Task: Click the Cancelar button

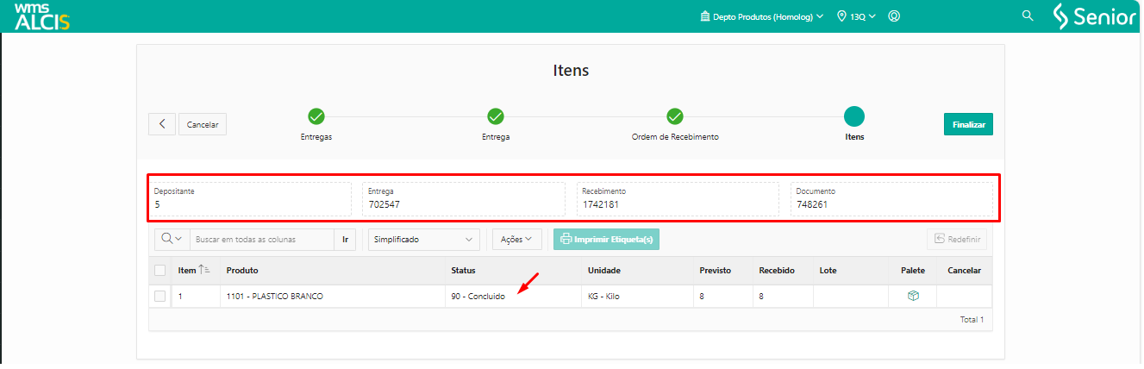Action: [x=203, y=124]
